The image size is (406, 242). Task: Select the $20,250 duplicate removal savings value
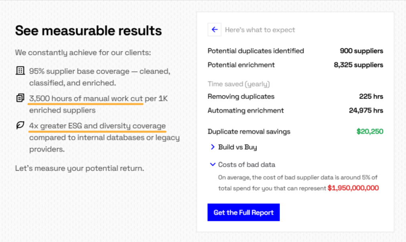pyautogui.click(x=370, y=131)
